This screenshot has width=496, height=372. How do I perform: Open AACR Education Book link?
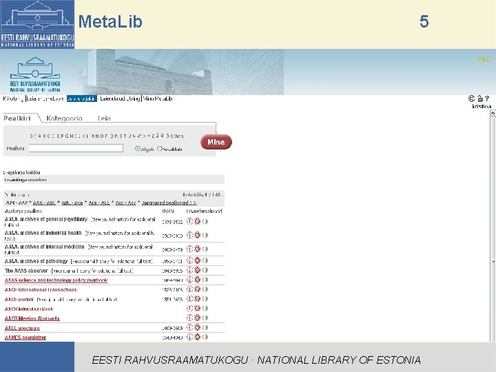29,309
